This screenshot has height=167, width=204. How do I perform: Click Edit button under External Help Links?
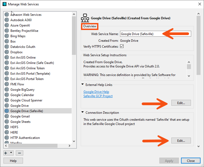[181, 103]
